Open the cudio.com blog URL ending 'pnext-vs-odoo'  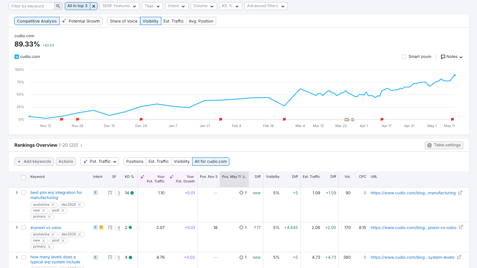pyautogui.click(x=414, y=228)
